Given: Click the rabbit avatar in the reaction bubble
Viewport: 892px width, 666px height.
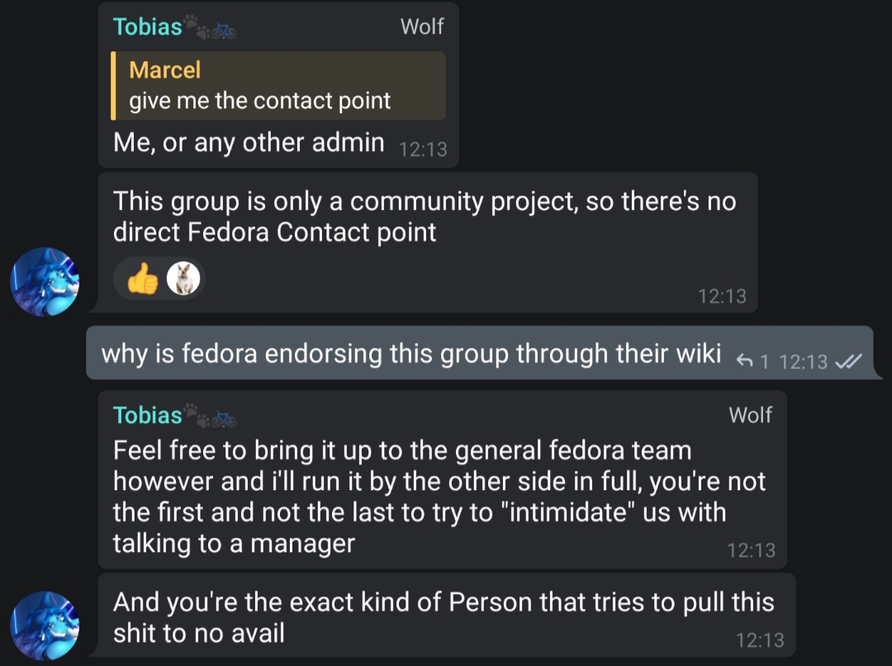Looking at the screenshot, I should click(183, 279).
